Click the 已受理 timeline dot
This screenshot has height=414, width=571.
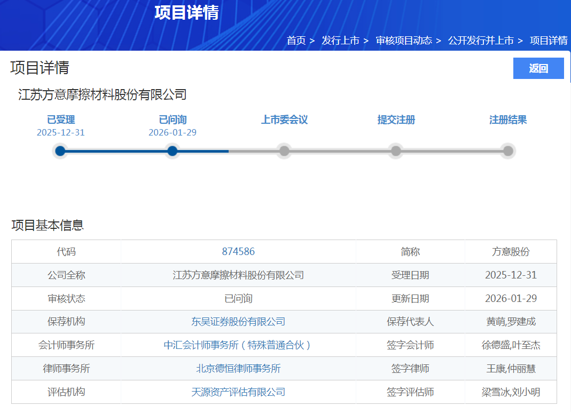coord(60,151)
